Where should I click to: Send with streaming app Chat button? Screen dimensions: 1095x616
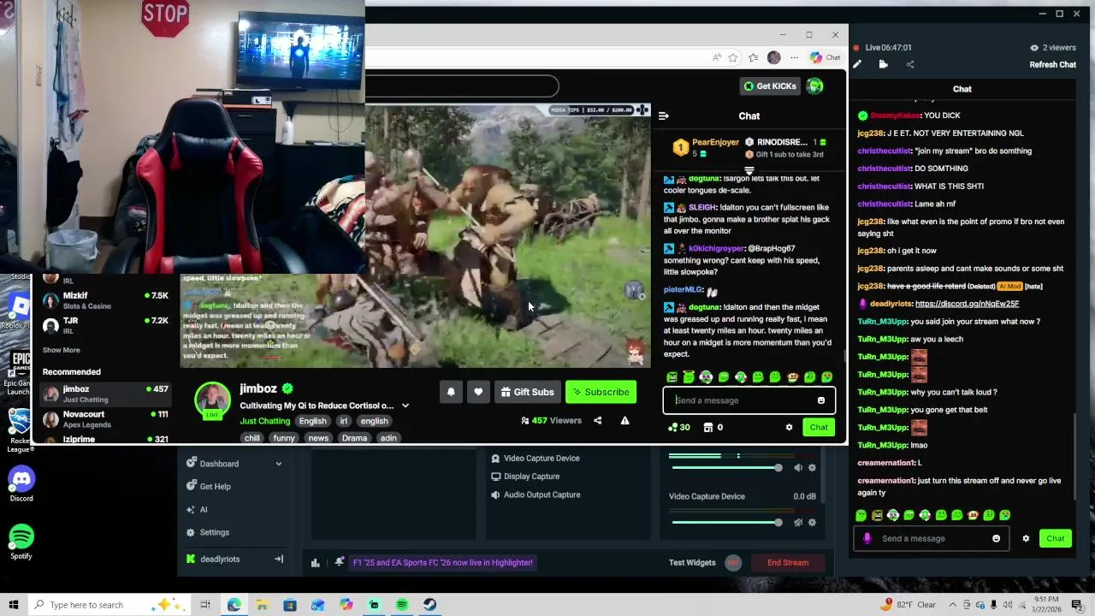[1055, 538]
